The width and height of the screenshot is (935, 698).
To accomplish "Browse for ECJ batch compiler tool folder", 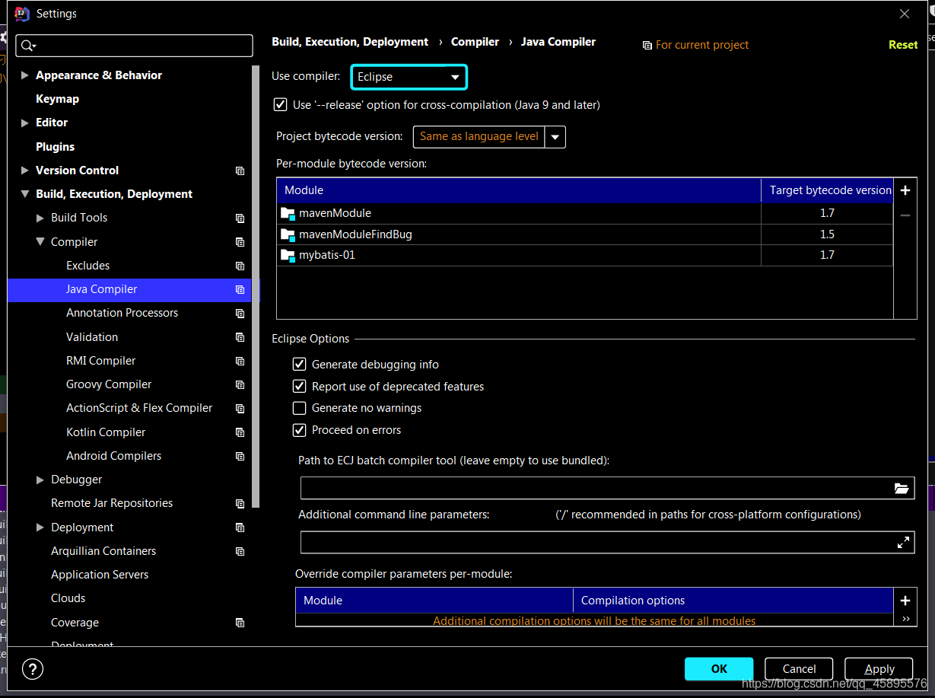I will [902, 489].
